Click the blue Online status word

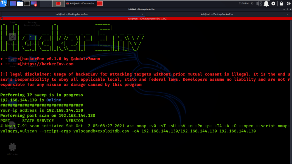click(x=54, y=100)
